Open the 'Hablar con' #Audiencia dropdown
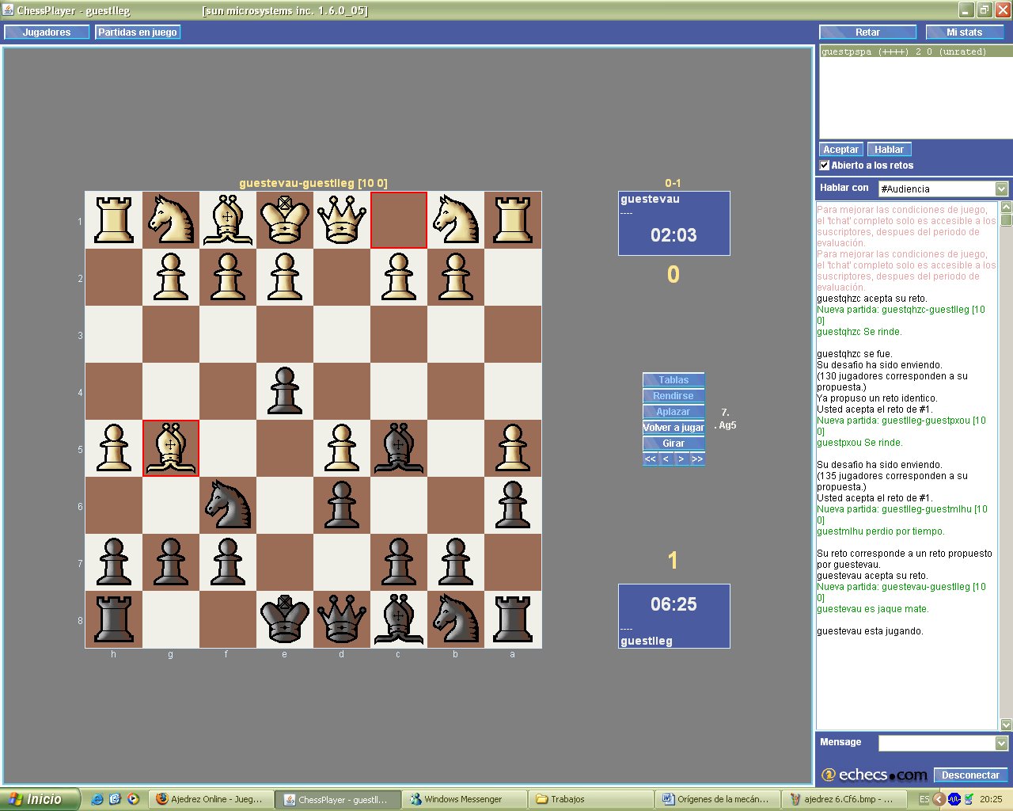Image resolution: width=1013 pixels, height=811 pixels. 1001,188
